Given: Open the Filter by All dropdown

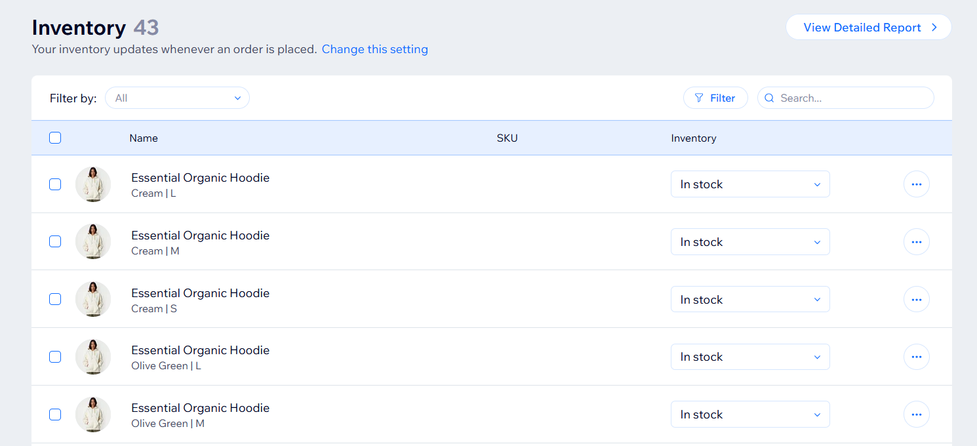Looking at the screenshot, I should tap(177, 98).
